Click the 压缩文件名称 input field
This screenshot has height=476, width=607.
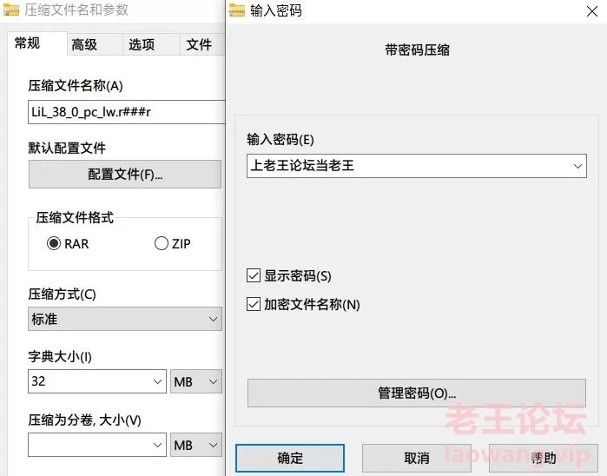pos(126,112)
